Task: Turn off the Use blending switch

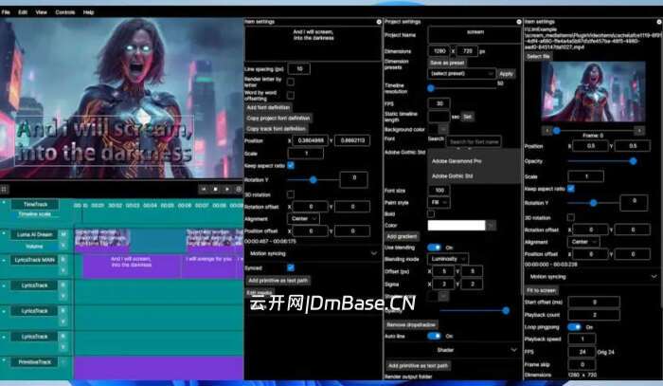Action: click(434, 248)
